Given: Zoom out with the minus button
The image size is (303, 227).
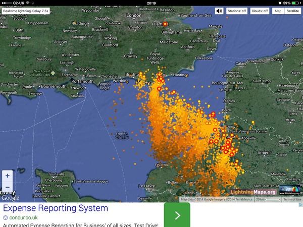Looking at the screenshot, I should click(8, 187).
